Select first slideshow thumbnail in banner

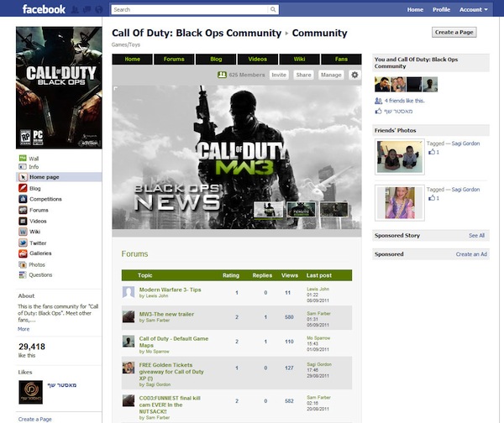(x=269, y=210)
